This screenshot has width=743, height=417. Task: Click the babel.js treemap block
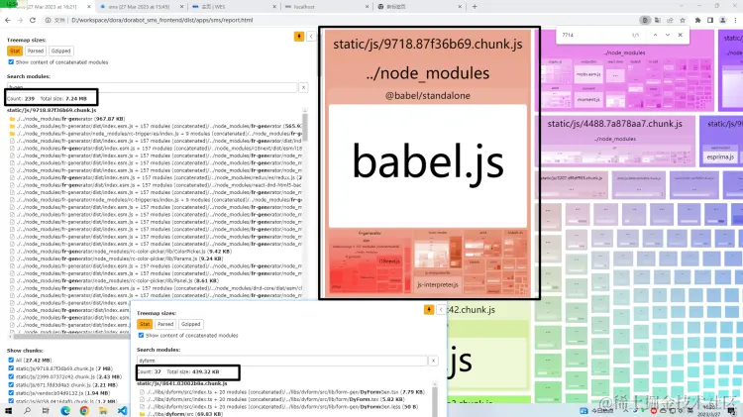point(428,165)
